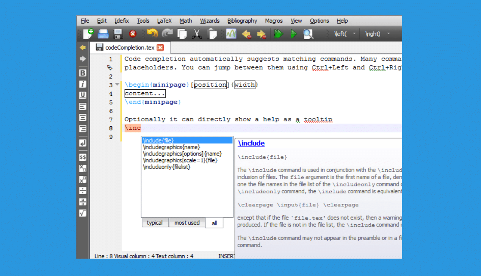The image size is (481, 276).
Task: Click the green waveform log icon
Action: click(x=231, y=34)
